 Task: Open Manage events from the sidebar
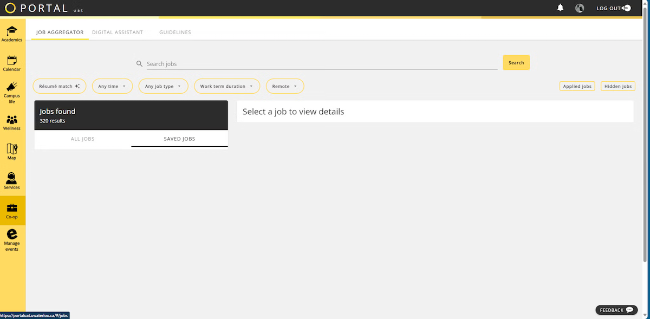coord(12,240)
